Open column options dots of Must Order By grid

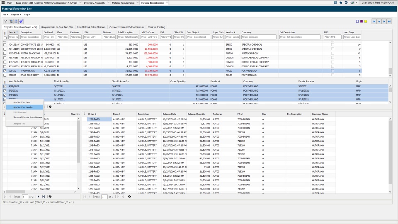(5, 82)
